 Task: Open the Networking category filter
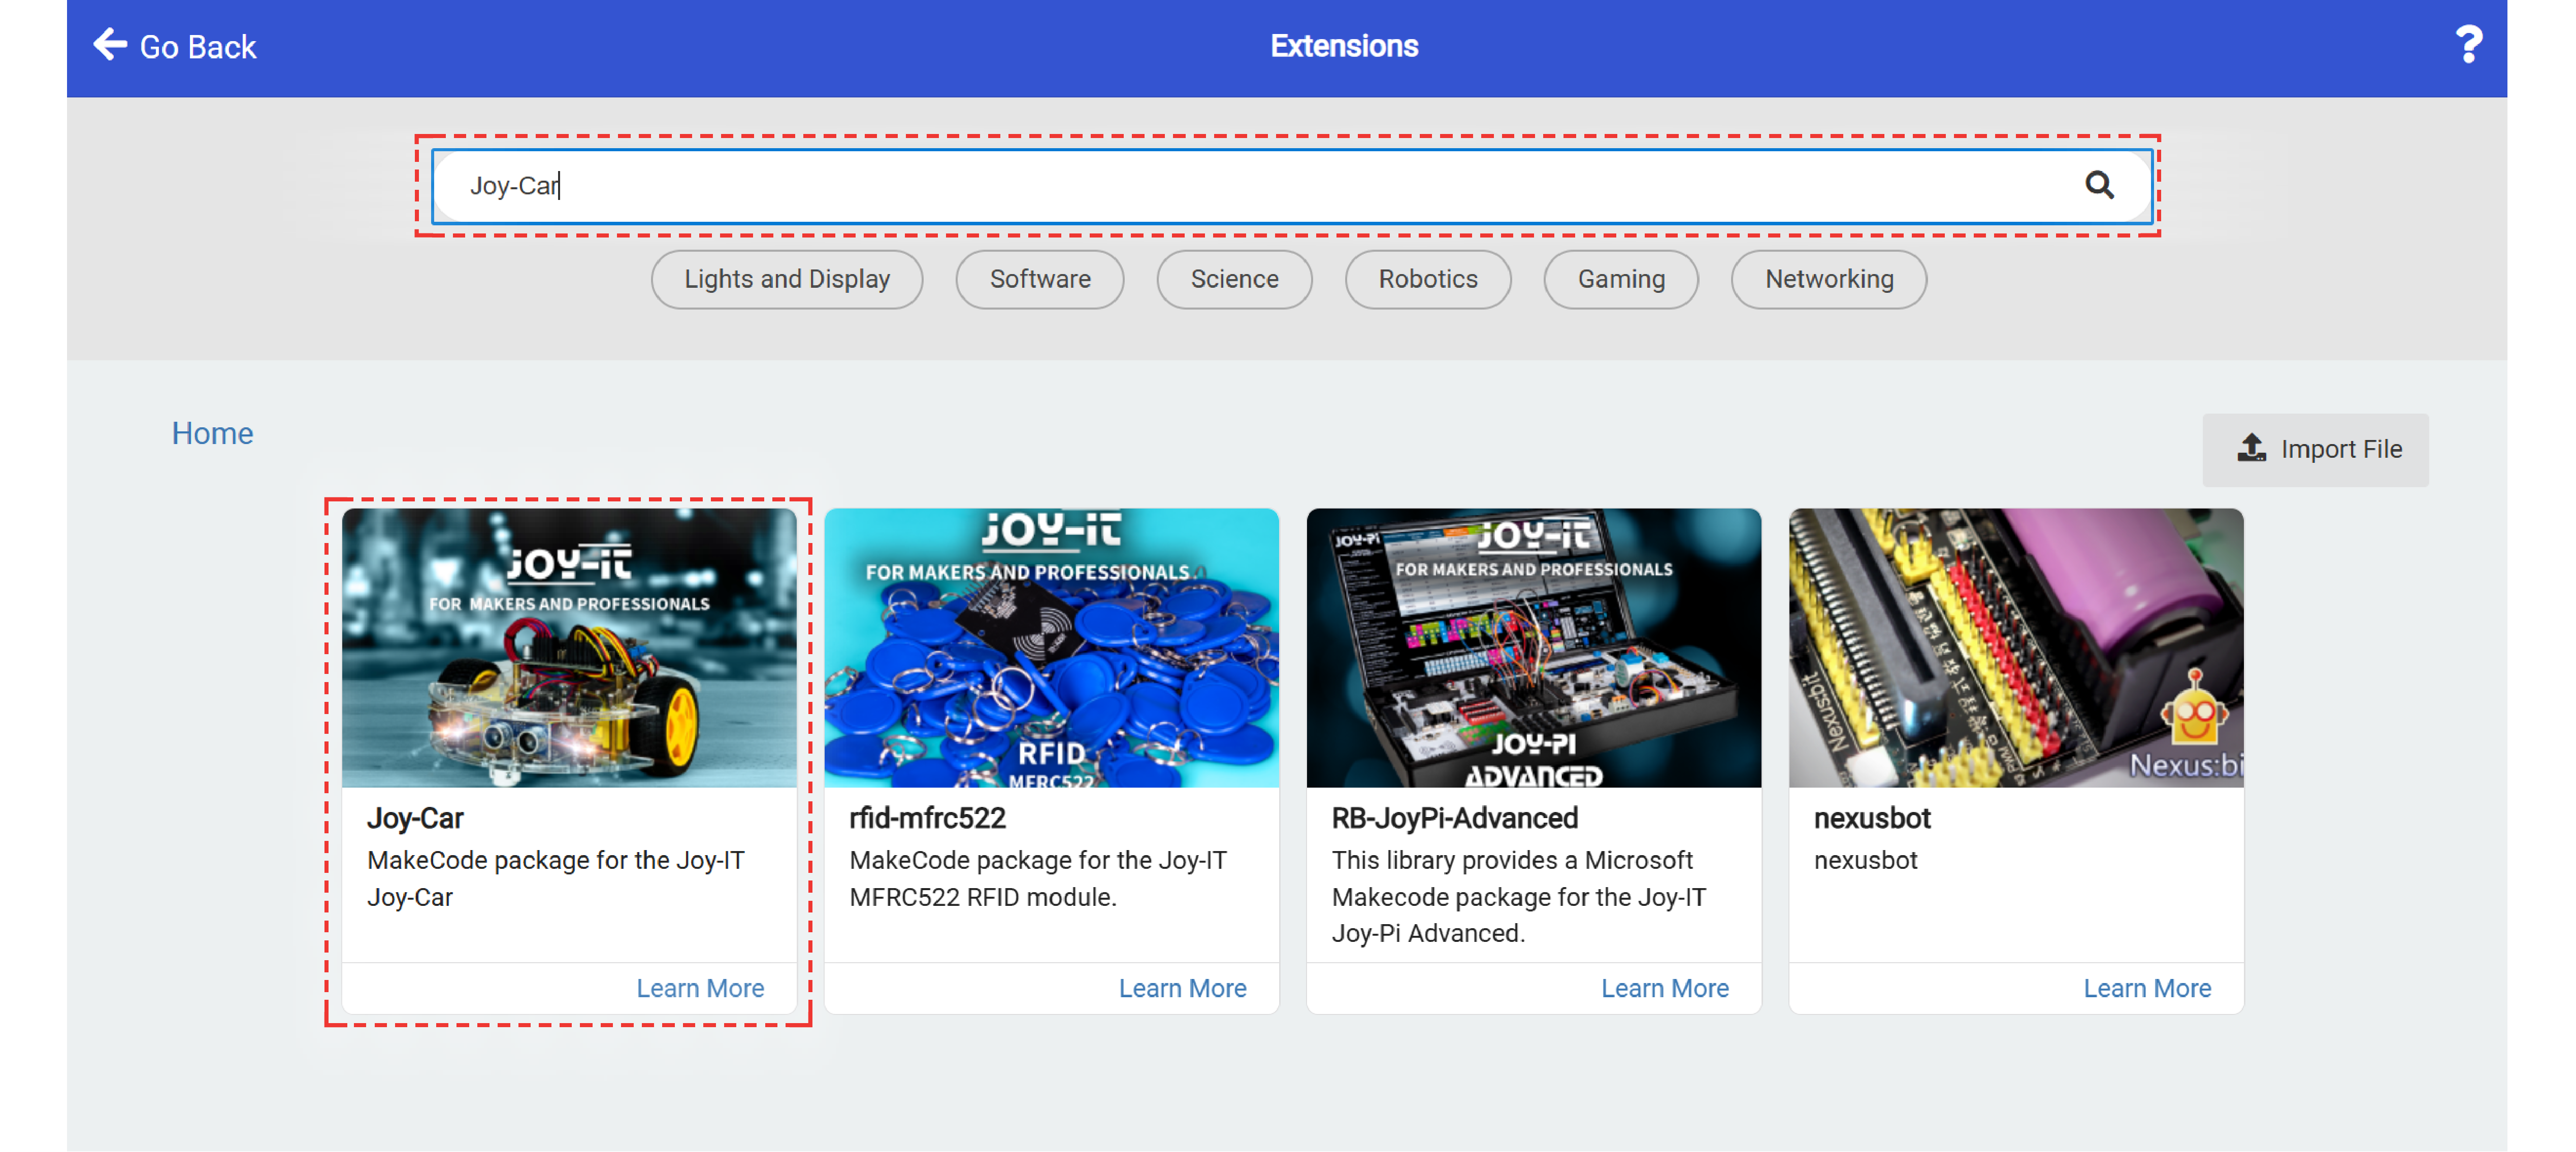click(1828, 279)
